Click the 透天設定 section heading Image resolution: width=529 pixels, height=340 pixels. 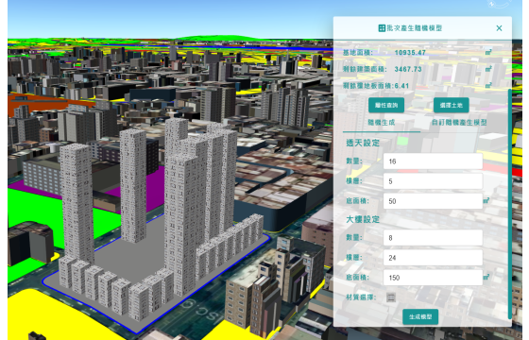coord(363,143)
